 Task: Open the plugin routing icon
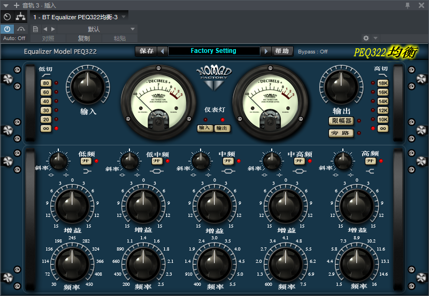20,17
